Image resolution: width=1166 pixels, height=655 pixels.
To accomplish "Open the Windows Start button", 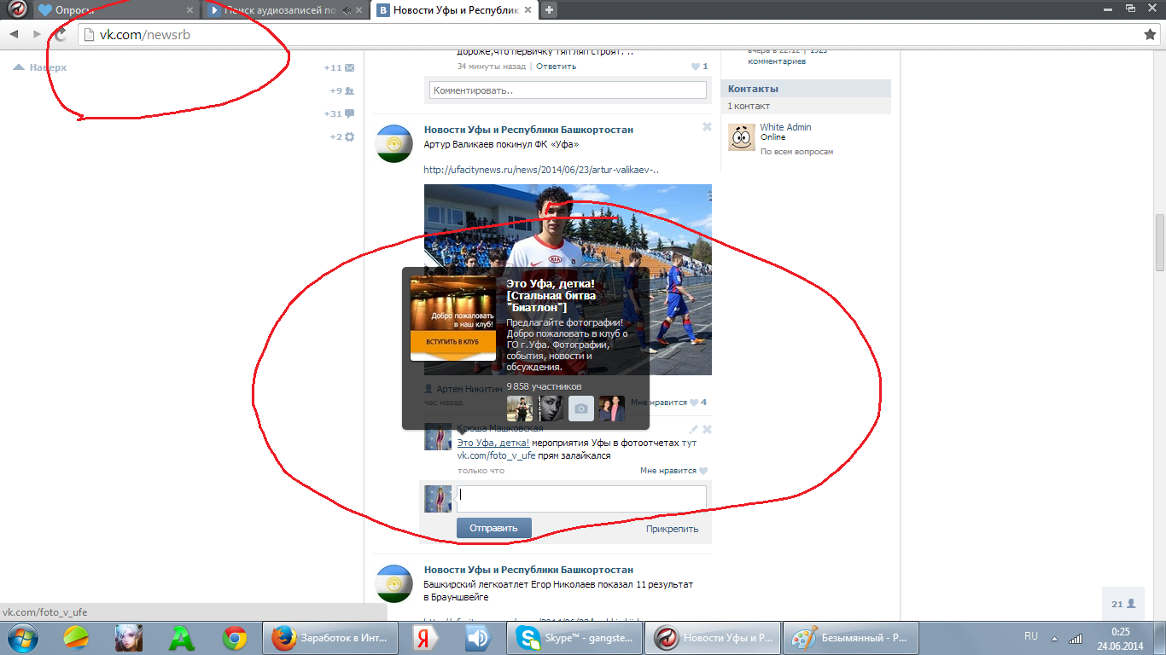I will pos(24,637).
